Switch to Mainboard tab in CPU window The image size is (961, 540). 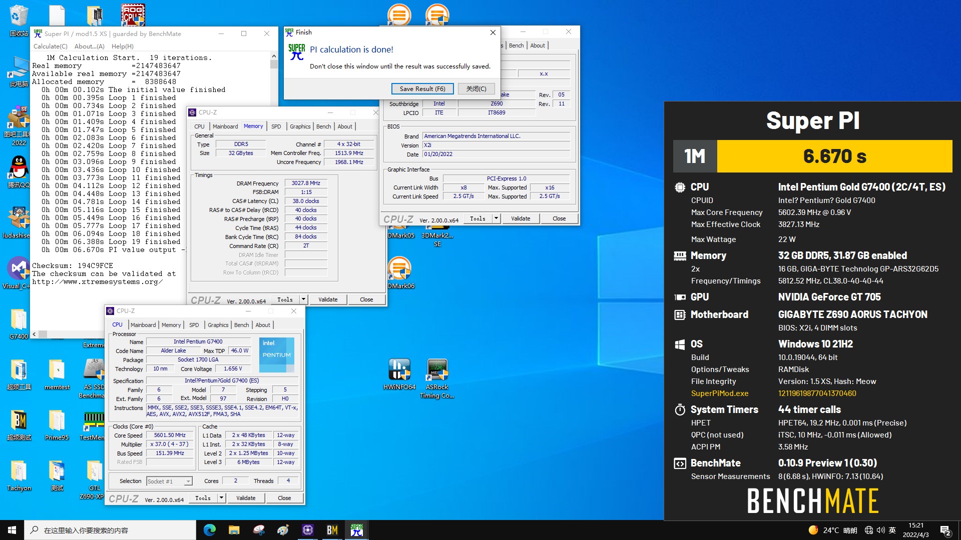pyautogui.click(x=143, y=325)
